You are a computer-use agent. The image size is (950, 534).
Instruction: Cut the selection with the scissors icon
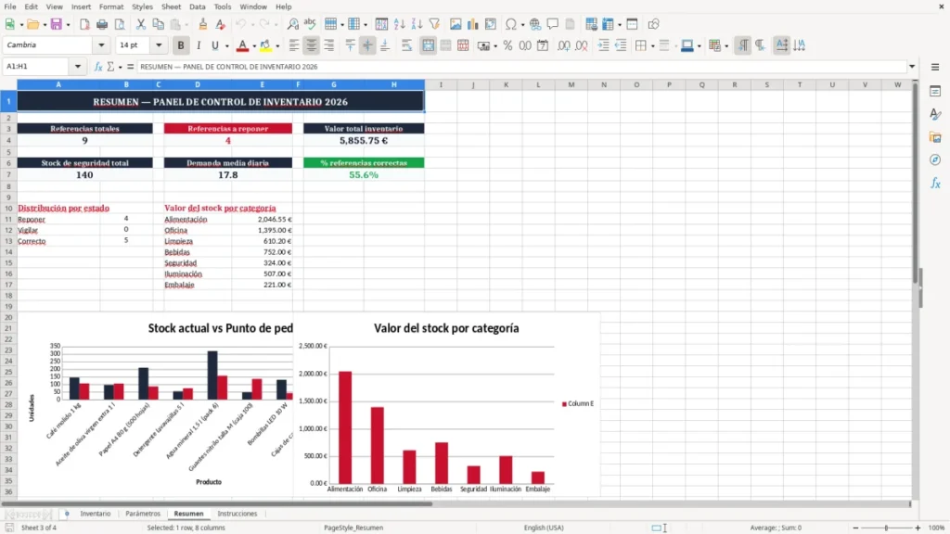[141, 24]
